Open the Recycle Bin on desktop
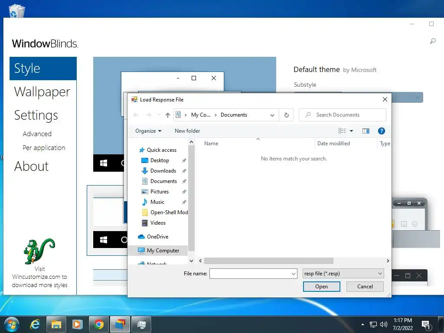This screenshot has height=333, width=444. [16, 10]
